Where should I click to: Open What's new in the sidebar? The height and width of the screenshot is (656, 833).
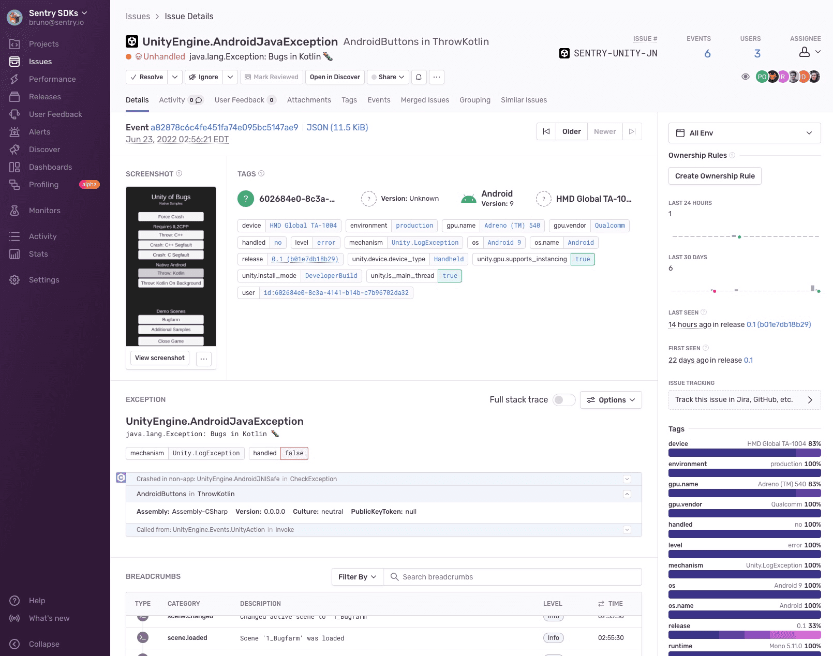pyautogui.click(x=49, y=618)
